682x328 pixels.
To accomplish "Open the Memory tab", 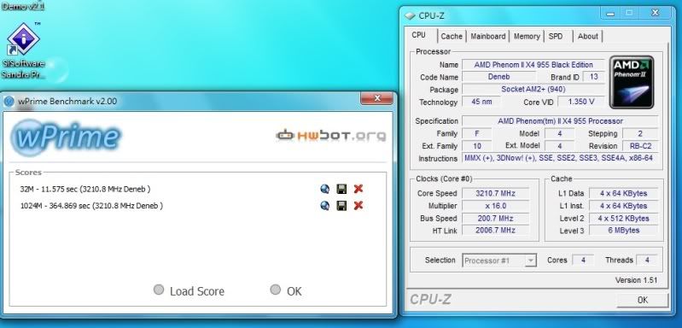I will click(x=527, y=37).
